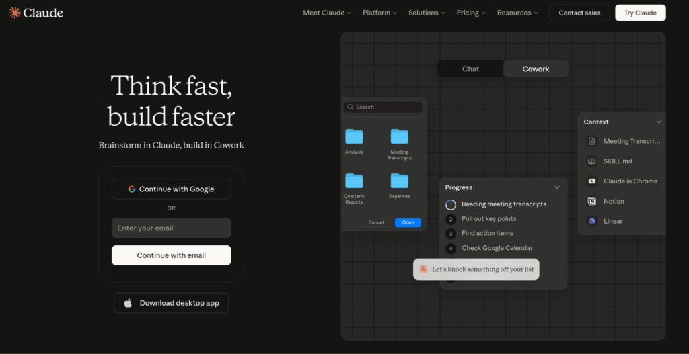Click the SKILL.md file icon

(x=592, y=161)
